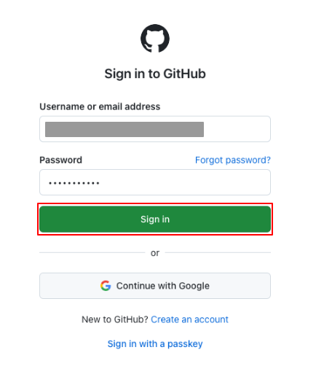Click the New to GitHub? text
332x385 pixels.
click(115, 319)
